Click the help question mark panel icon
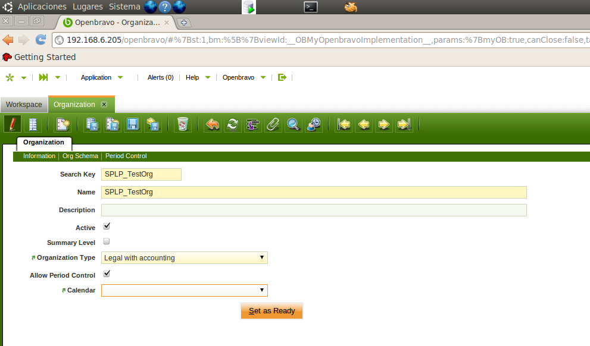This screenshot has height=346, width=590. pyautogui.click(x=164, y=7)
